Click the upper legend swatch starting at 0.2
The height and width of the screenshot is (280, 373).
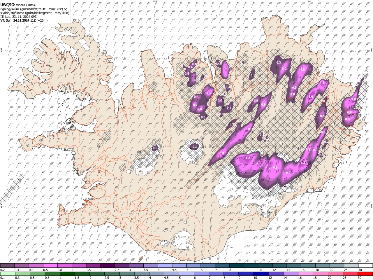[x=7, y=265]
